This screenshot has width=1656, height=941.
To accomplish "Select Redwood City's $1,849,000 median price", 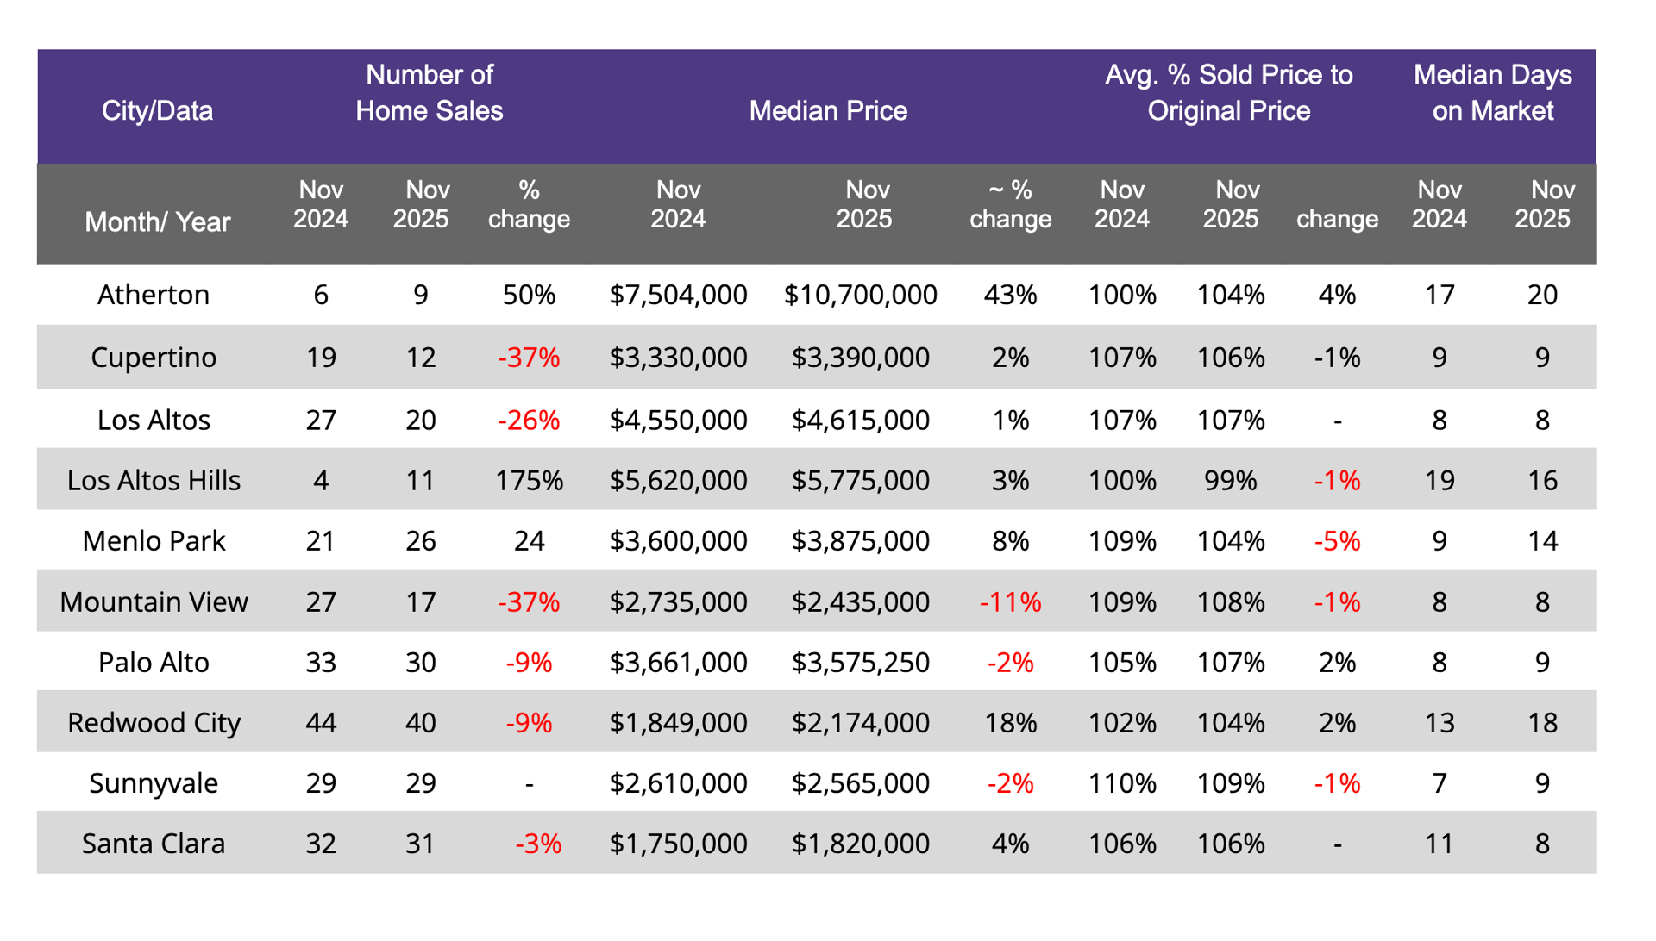I will point(678,722).
